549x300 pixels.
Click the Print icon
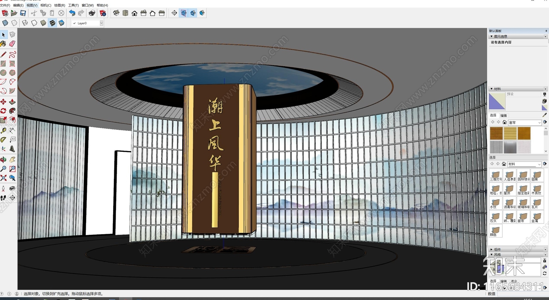pos(92,13)
